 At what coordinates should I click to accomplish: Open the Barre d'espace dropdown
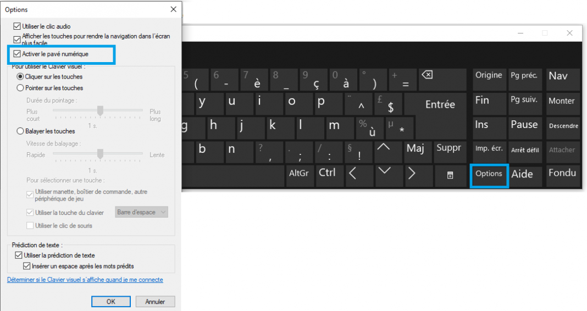pos(141,212)
